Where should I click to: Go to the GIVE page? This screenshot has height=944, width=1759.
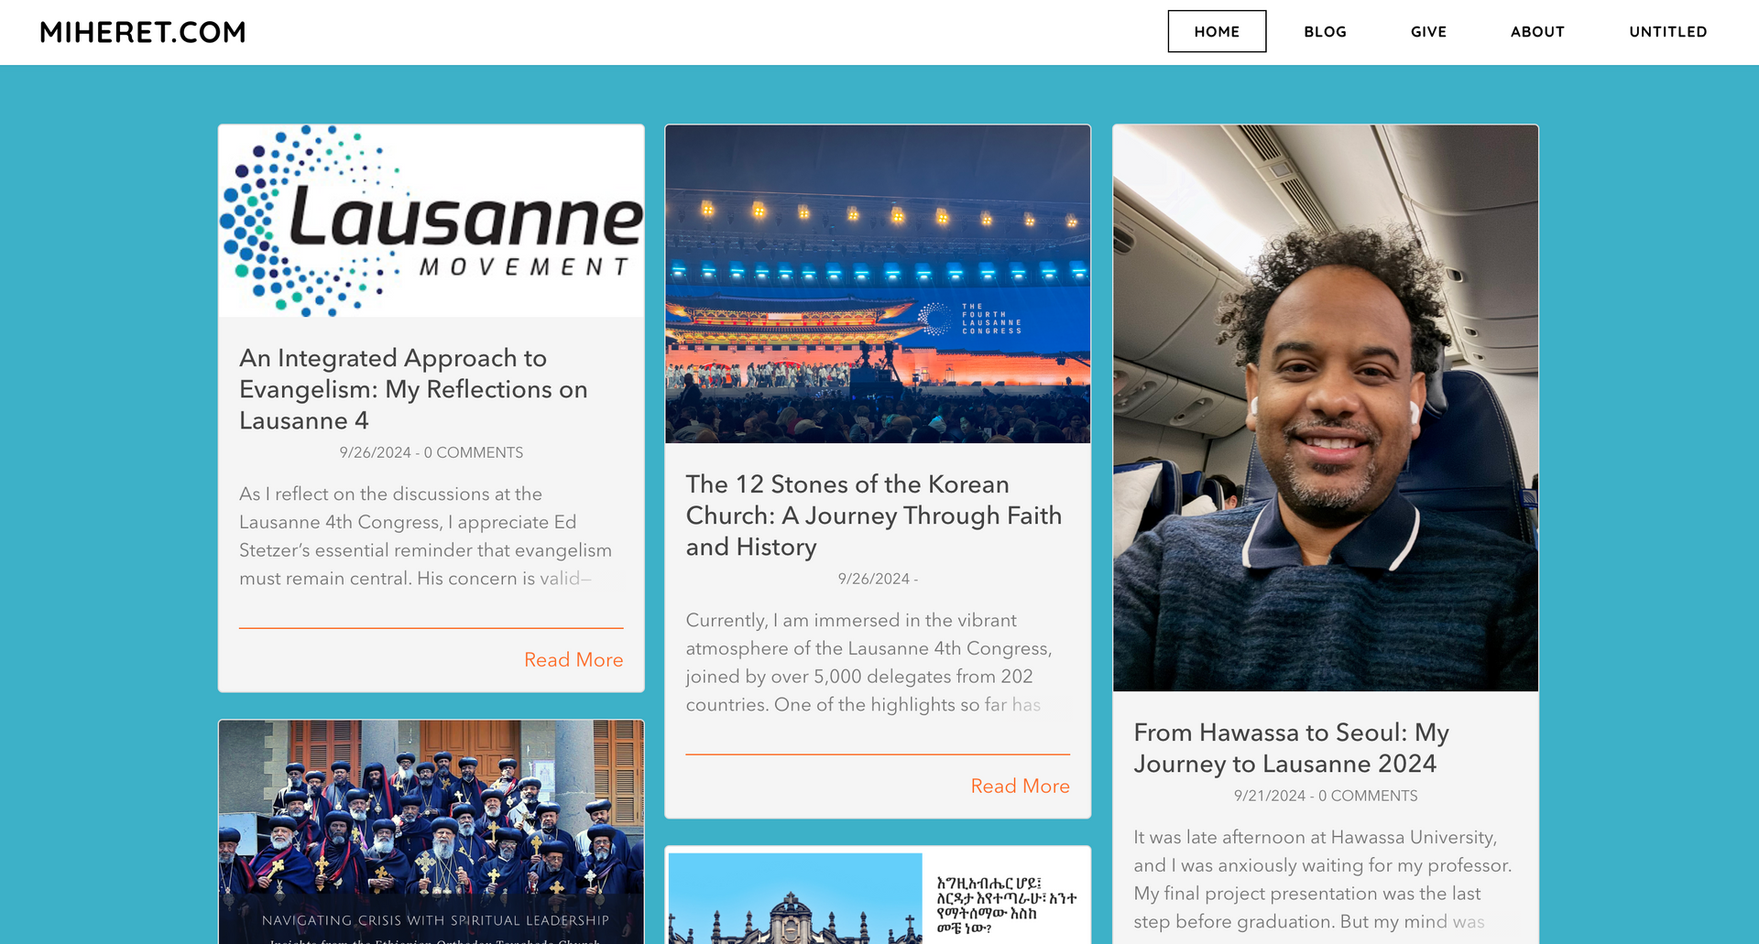point(1428,31)
